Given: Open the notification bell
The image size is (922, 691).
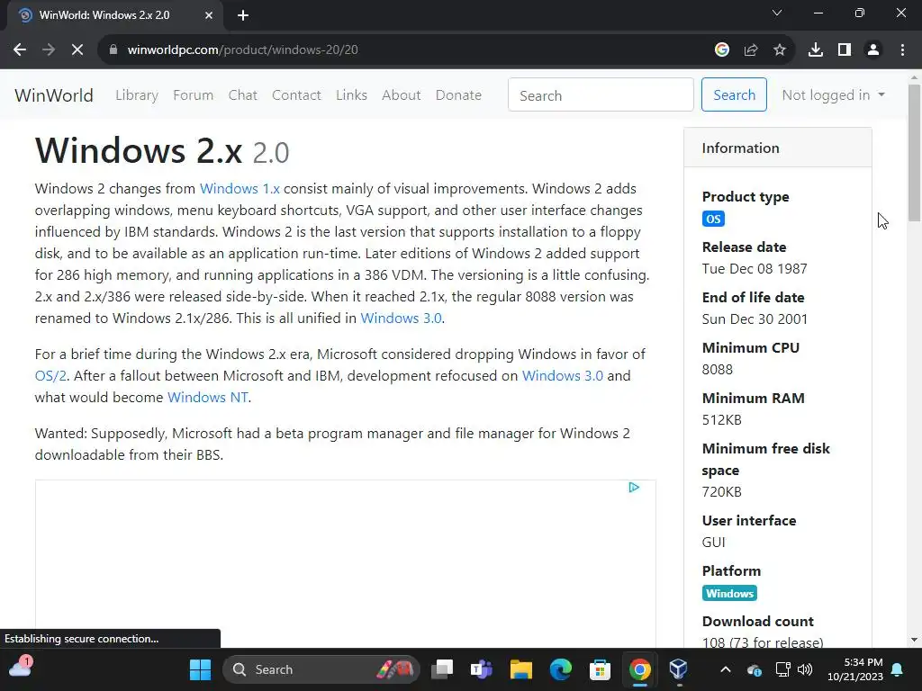Looking at the screenshot, I should (x=898, y=669).
